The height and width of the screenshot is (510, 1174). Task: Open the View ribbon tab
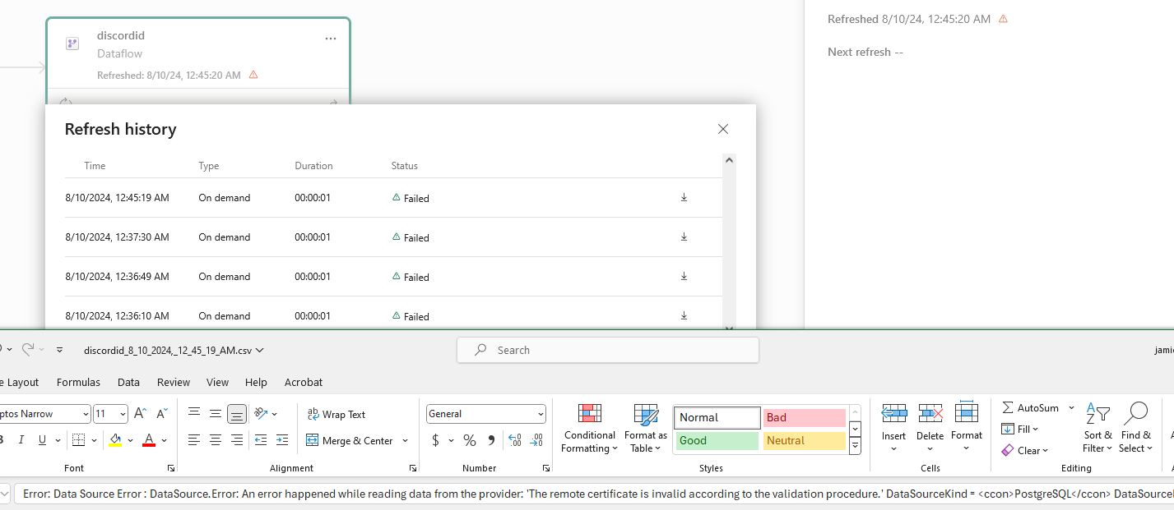point(217,382)
